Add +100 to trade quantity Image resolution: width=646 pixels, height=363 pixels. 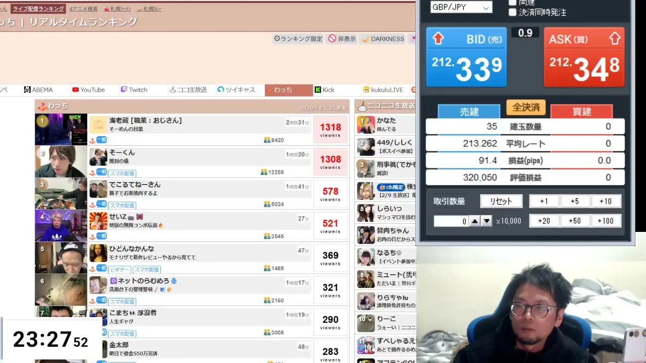(x=606, y=221)
